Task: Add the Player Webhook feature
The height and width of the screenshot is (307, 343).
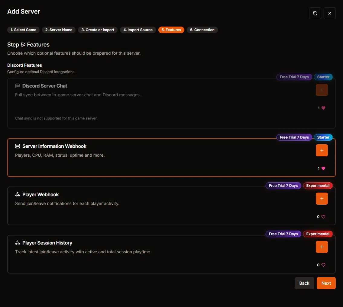Action: (322, 199)
